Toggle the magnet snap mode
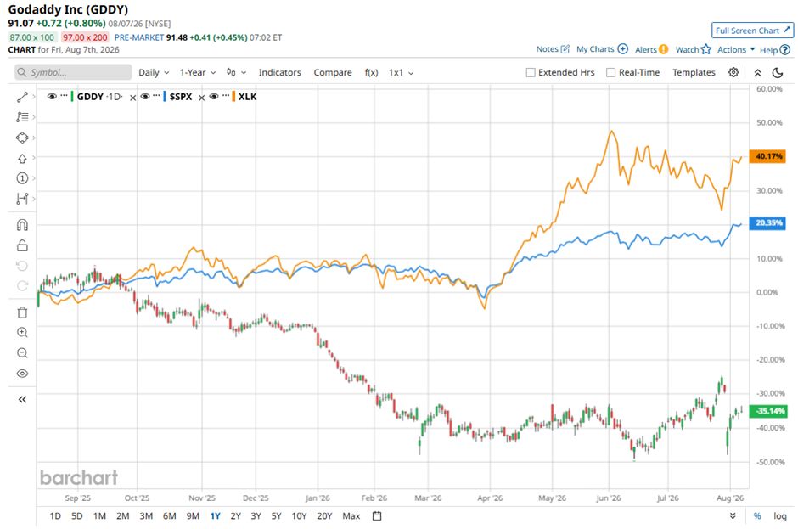 (22, 224)
